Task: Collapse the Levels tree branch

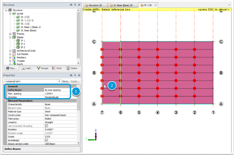Action: click(10, 14)
